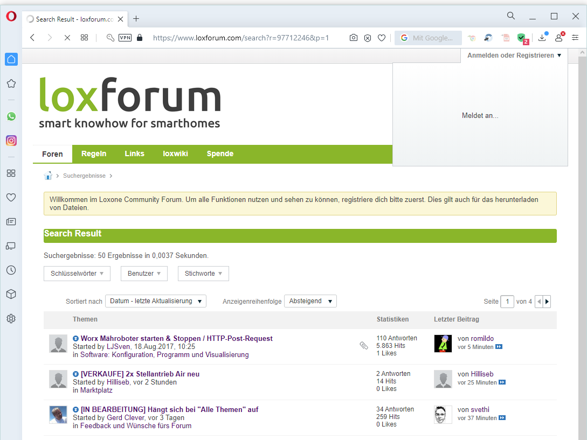Open green shield extension with badge 2
The image size is (587, 440).
(522, 38)
